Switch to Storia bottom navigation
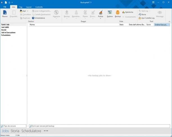This screenshot has height=137, width=172. [x=15, y=131]
